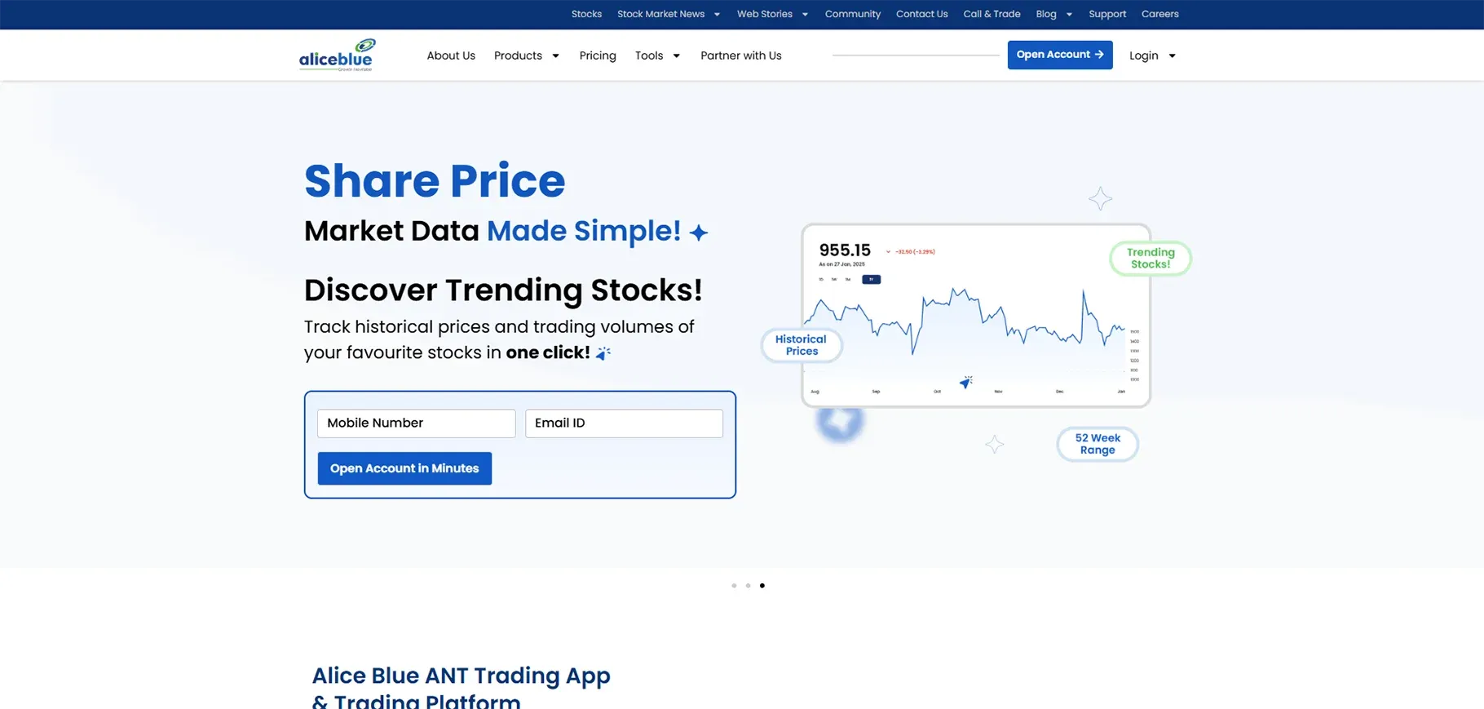1484x709 pixels.
Task: Expand the Stock Market News dropdown
Action: click(x=669, y=14)
